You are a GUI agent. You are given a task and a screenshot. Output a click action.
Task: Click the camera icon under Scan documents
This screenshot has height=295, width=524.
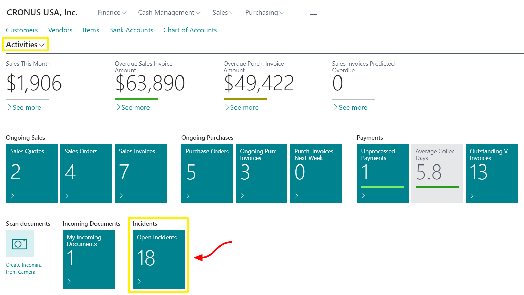[20, 244]
